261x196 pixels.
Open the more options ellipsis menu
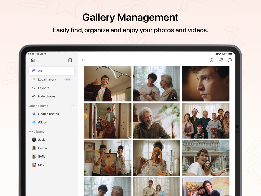point(230,60)
